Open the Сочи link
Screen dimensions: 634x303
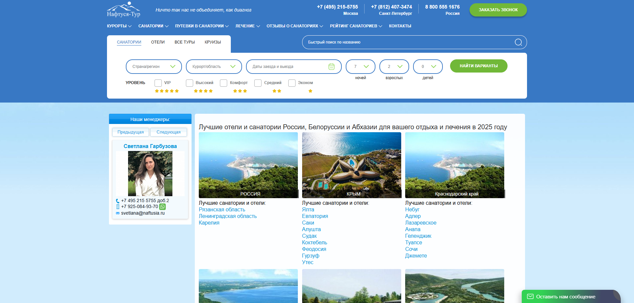point(411,249)
